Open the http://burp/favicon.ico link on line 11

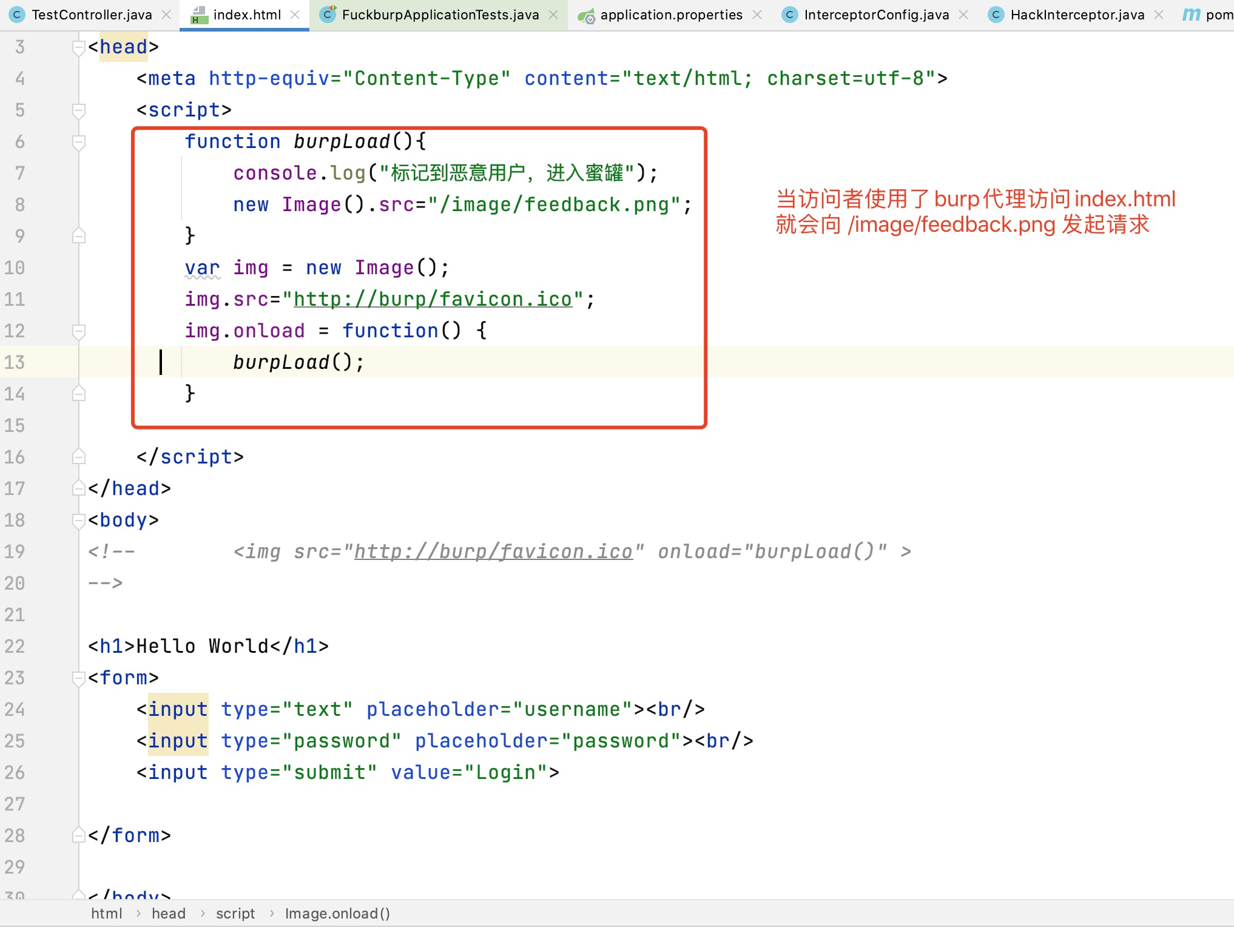(x=433, y=299)
